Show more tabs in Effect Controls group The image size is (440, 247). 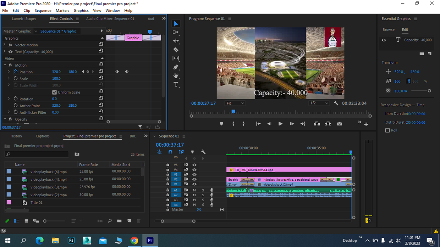[x=164, y=19]
